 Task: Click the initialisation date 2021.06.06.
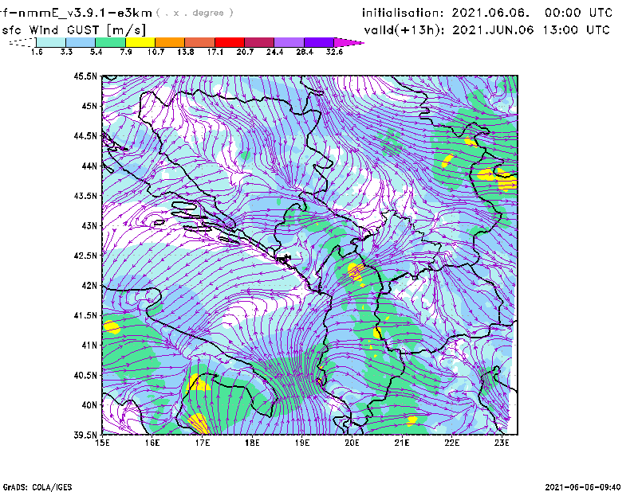490,13
